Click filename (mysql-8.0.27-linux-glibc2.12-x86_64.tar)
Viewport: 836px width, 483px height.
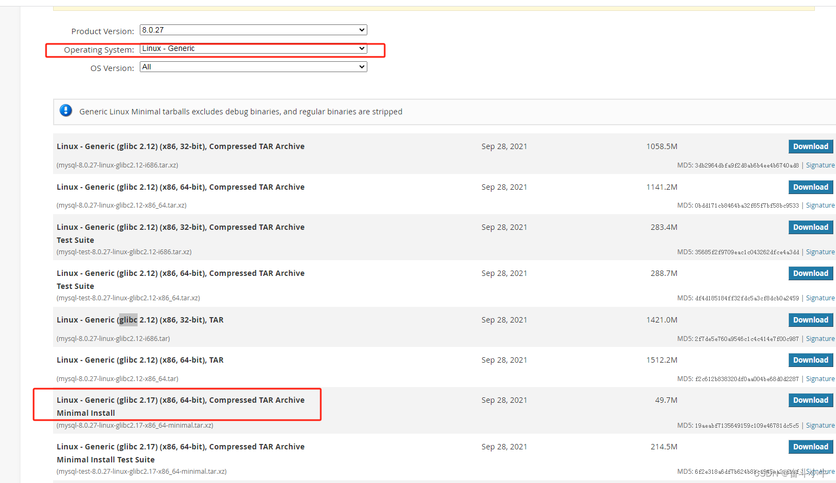coord(118,379)
